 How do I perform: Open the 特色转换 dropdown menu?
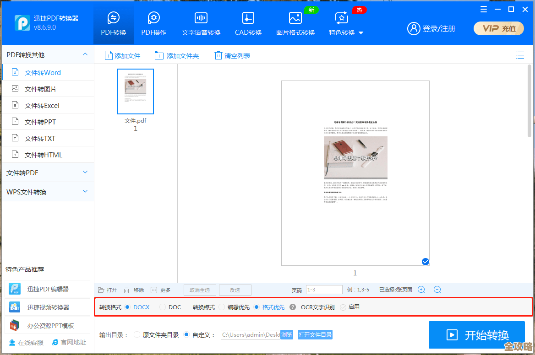pos(360,33)
